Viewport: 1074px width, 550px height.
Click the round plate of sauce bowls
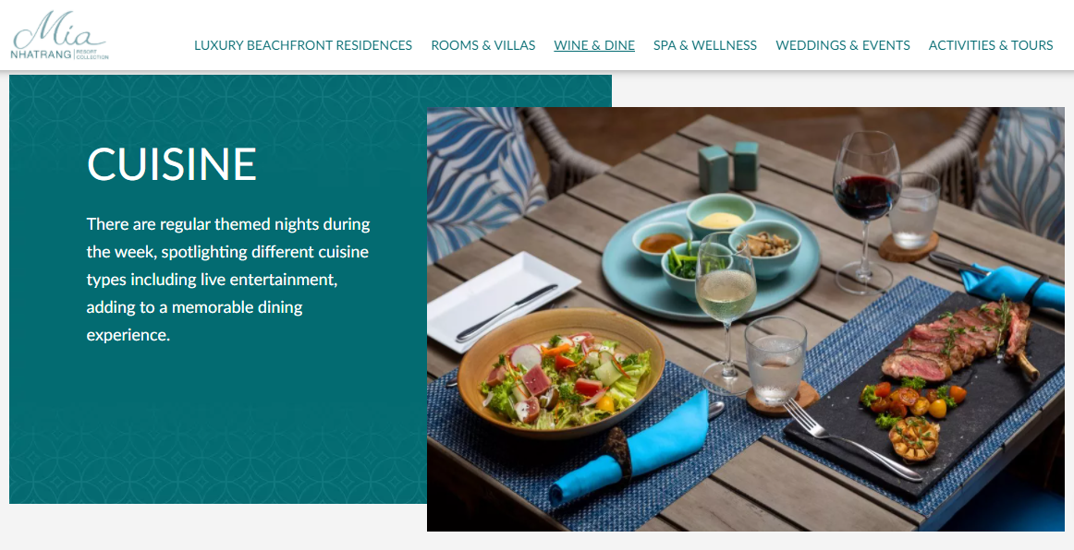click(x=710, y=257)
